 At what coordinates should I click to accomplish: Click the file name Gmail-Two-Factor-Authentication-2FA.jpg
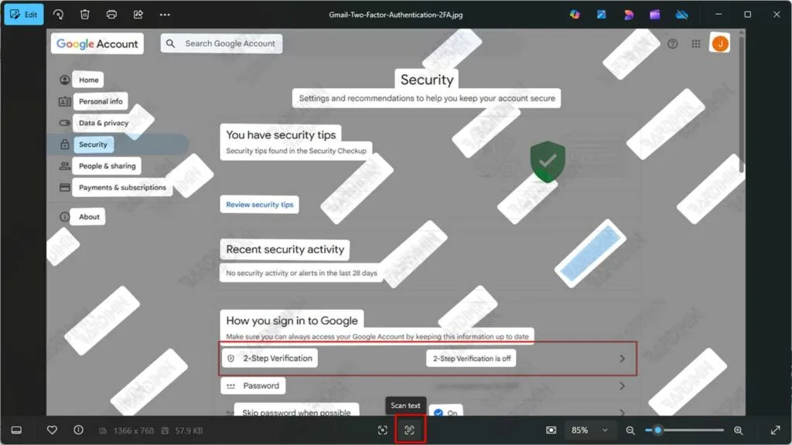click(x=395, y=15)
